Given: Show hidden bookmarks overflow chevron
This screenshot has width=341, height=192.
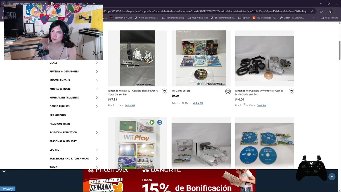Looking at the screenshot, I should tap(314, 18).
